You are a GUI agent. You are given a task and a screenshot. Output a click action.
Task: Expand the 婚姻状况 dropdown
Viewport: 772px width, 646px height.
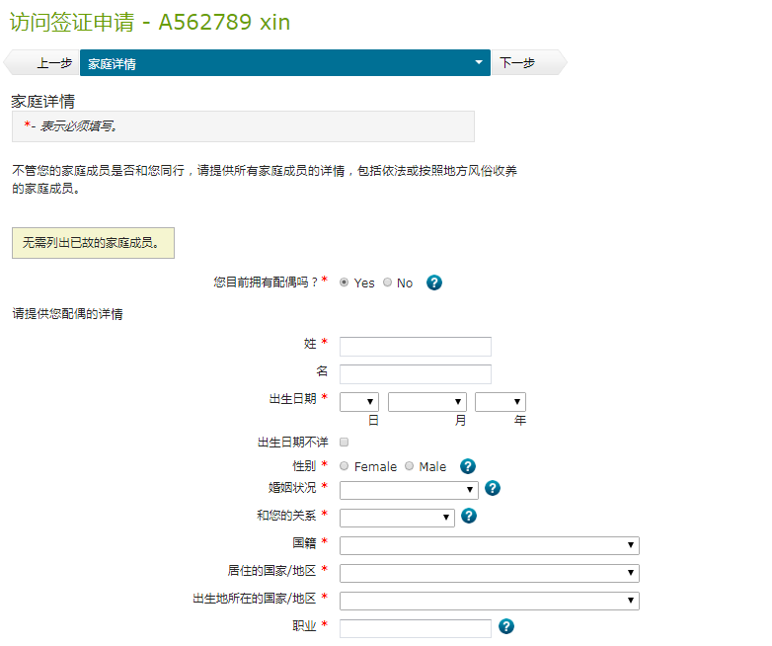coord(409,490)
